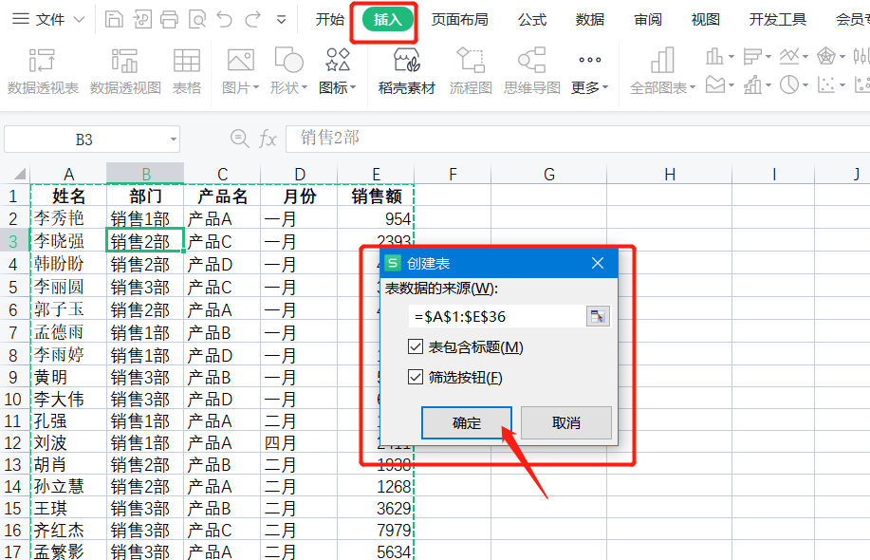Screen dimensions: 870x560
Task: Click the 取消 button
Action: click(566, 423)
